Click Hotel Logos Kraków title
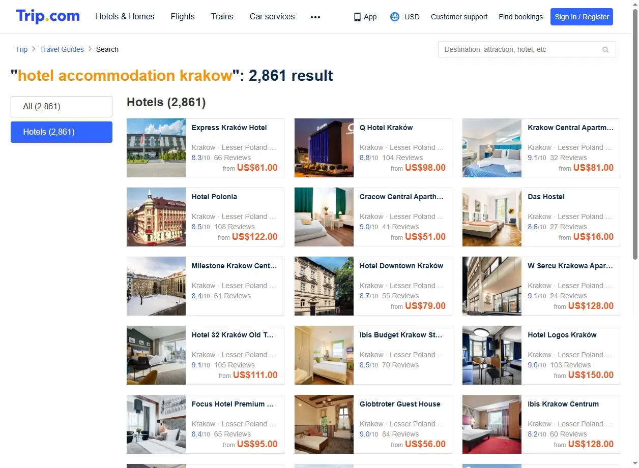The image size is (639, 468). coord(562,335)
